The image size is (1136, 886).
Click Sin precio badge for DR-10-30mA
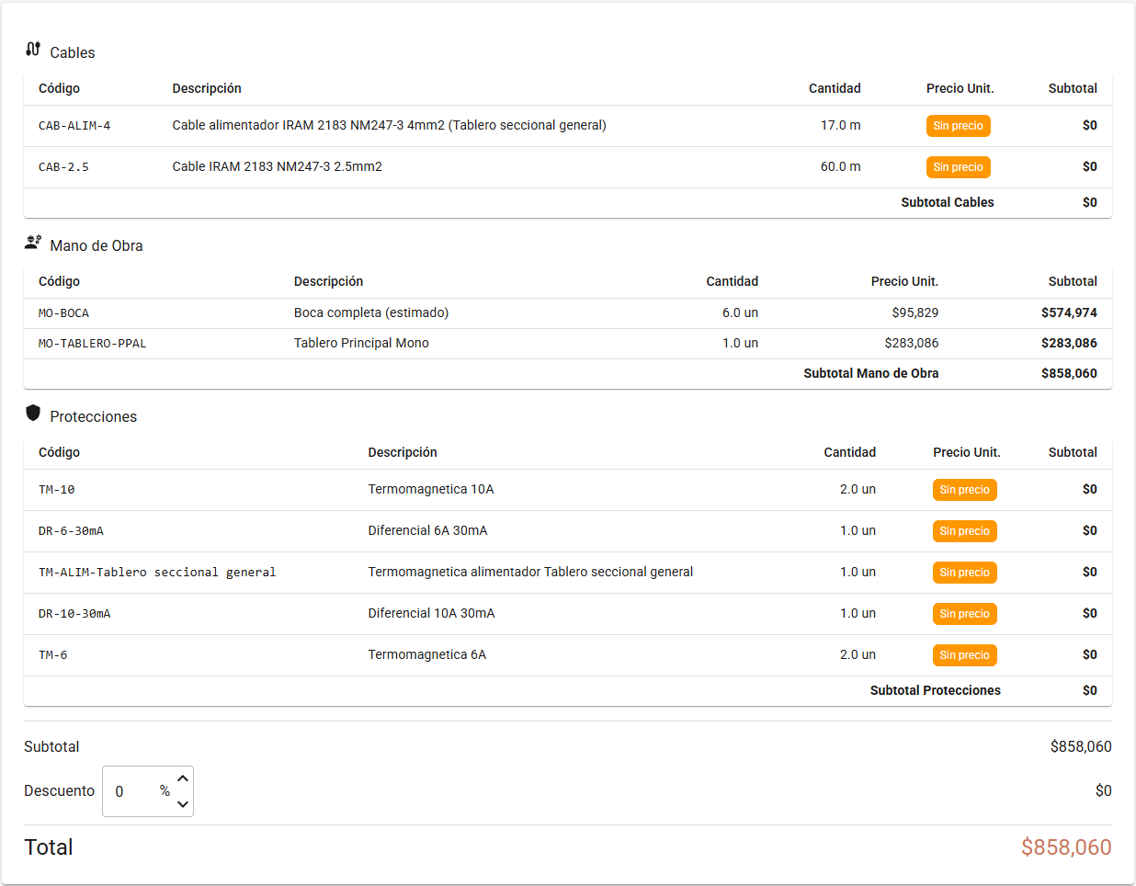click(x=964, y=614)
